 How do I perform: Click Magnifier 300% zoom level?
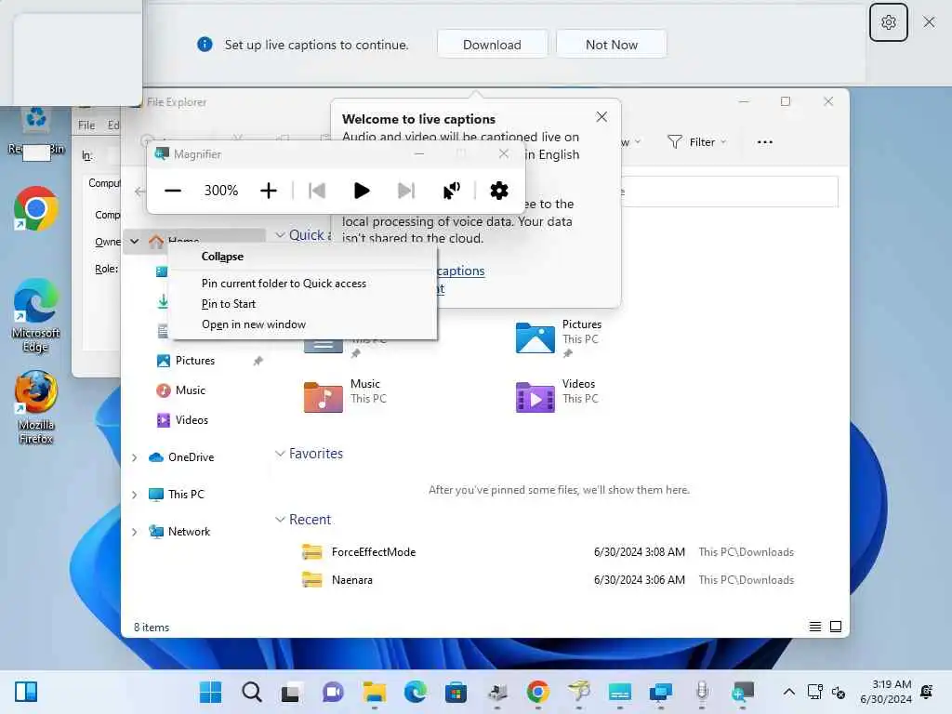(x=221, y=191)
